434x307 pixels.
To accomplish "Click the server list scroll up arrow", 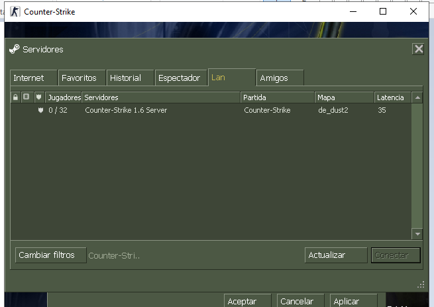I will tap(417, 97).
